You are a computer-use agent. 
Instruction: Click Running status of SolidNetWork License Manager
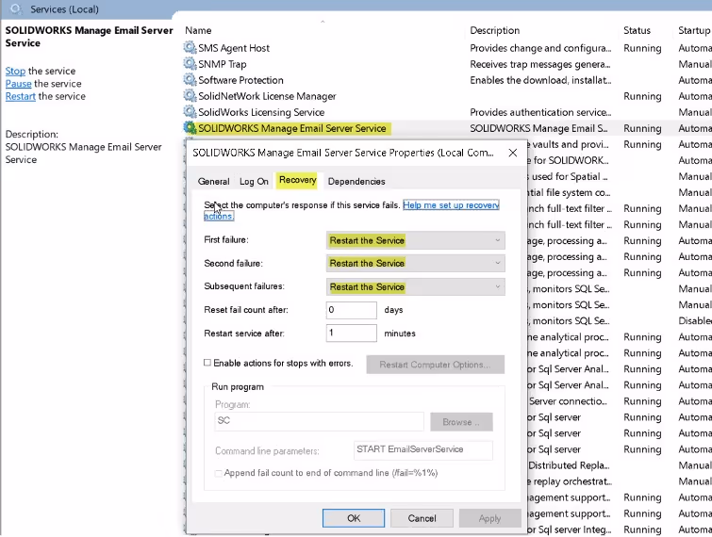point(642,96)
